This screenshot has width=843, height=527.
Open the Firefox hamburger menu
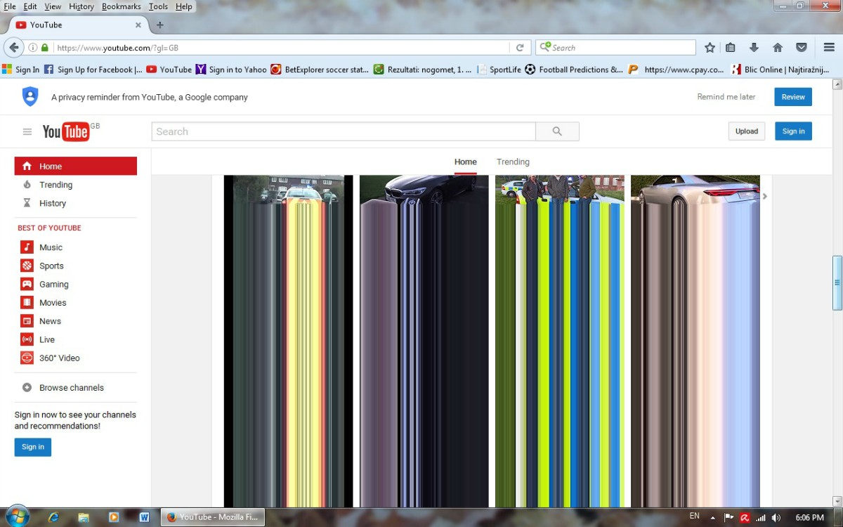pyautogui.click(x=829, y=48)
